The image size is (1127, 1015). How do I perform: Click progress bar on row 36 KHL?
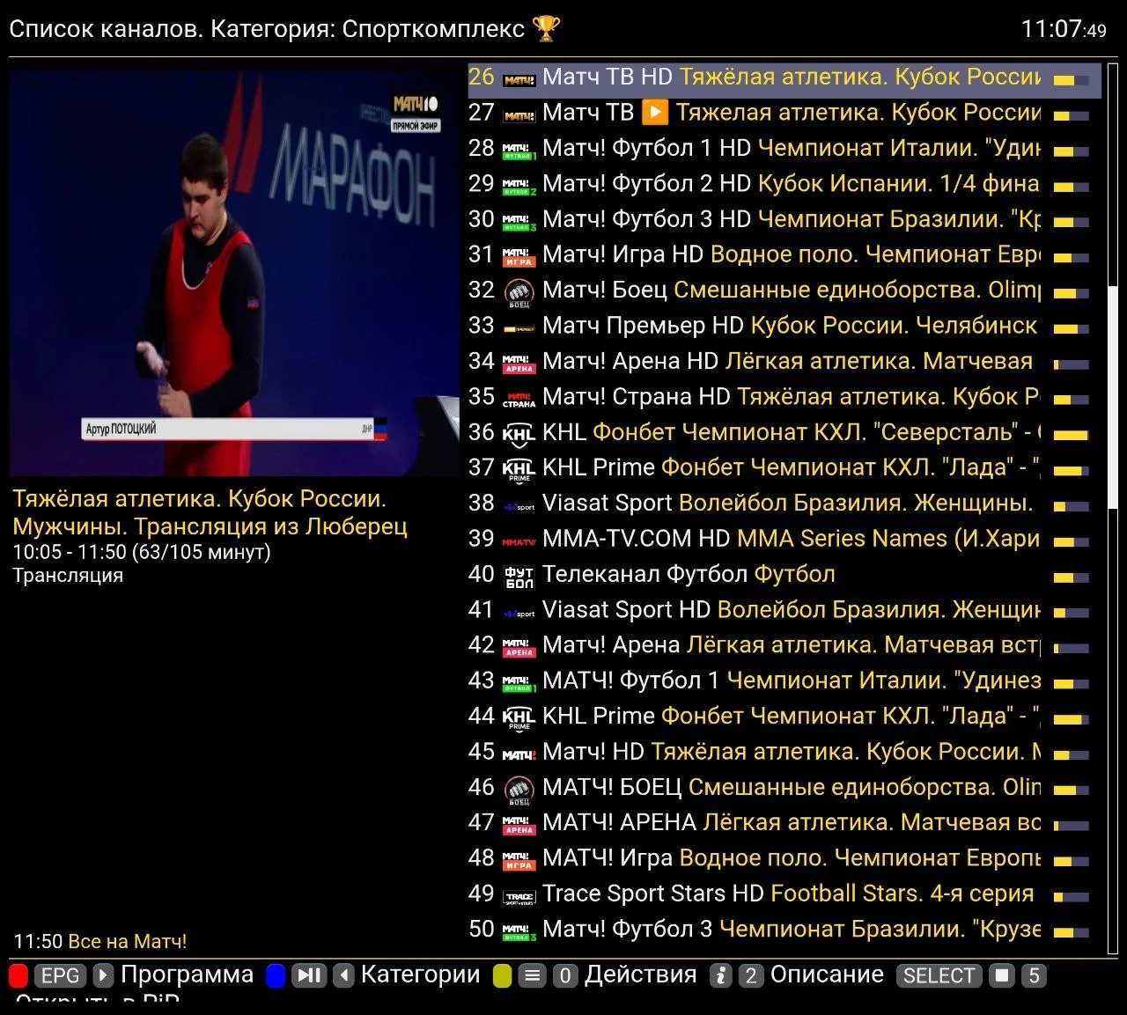(1071, 435)
